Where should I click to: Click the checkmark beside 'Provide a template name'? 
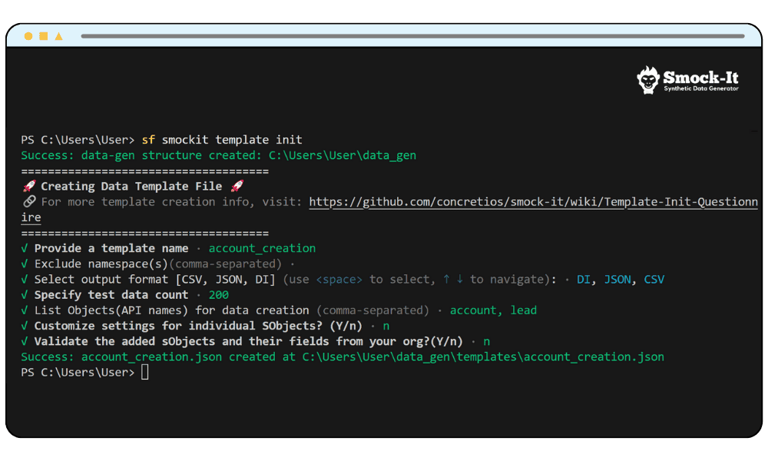(x=25, y=248)
